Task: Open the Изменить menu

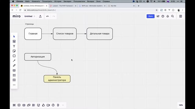Action: [x=36, y=1]
